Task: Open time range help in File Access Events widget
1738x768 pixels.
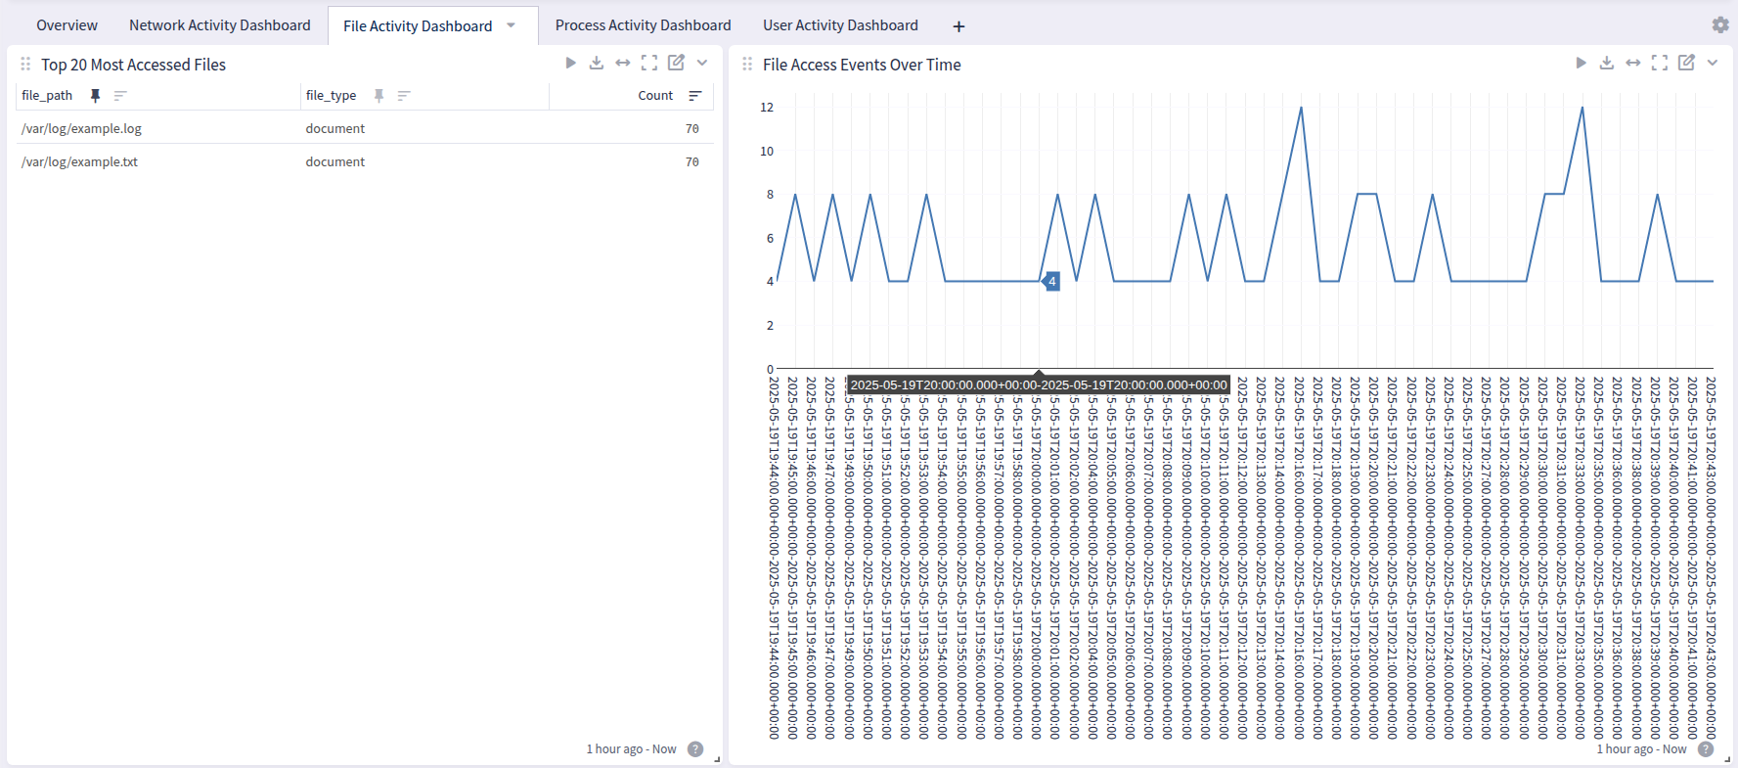Action: tap(1706, 749)
